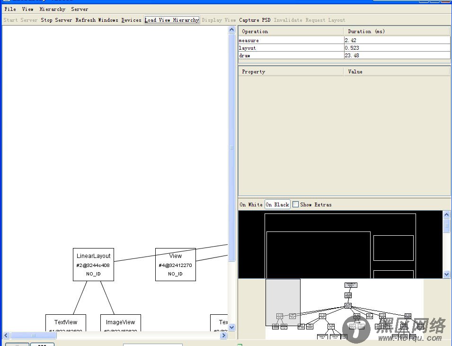This screenshot has width=452, height=346.
Task: Click the Duration (ms) column header
Action: [397, 31]
